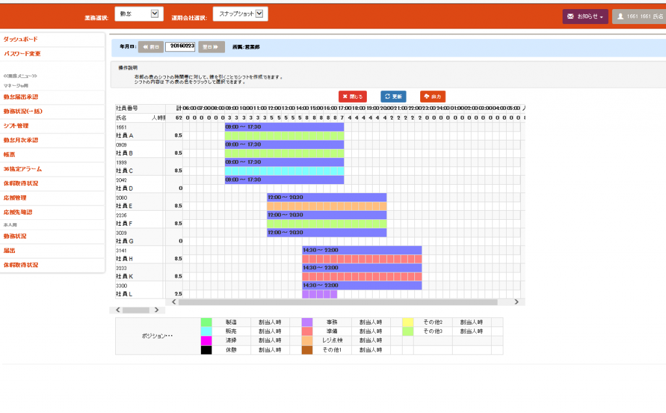Click 社員 E's 12:00～20:30 shift bar
This screenshot has height=413, width=666.
[x=326, y=197]
